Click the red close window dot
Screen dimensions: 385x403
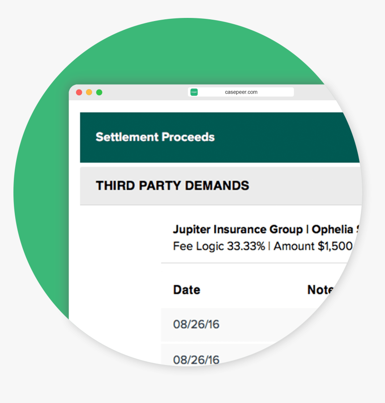pyautogui.click(x=79, y=92)
